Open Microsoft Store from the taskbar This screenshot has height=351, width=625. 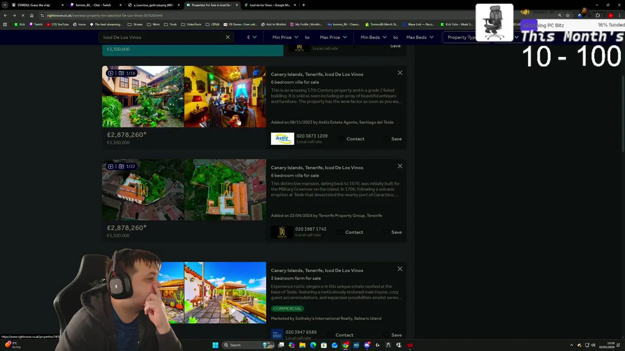point(324,345)
